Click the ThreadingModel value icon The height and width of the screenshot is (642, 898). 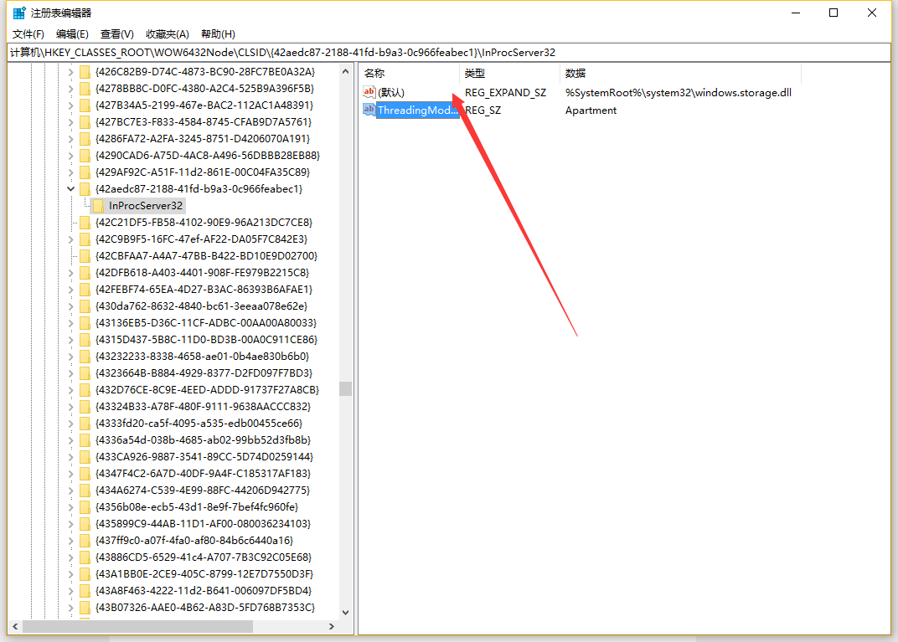(369, 110)
